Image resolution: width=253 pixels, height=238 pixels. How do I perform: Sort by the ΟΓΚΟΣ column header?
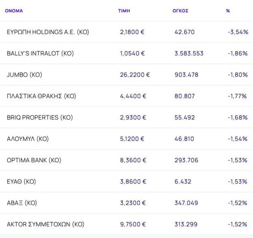(180, 11)
